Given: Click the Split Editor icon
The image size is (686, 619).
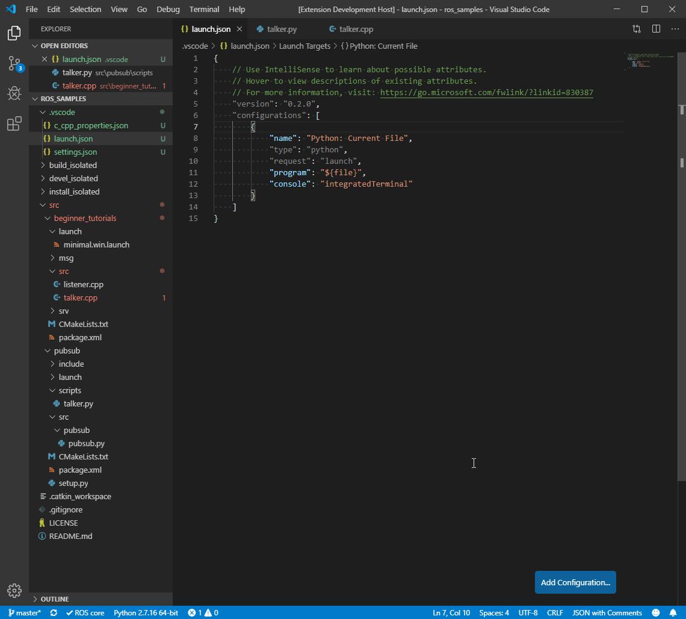Looking at the screenshot, I should pos(656,29).
